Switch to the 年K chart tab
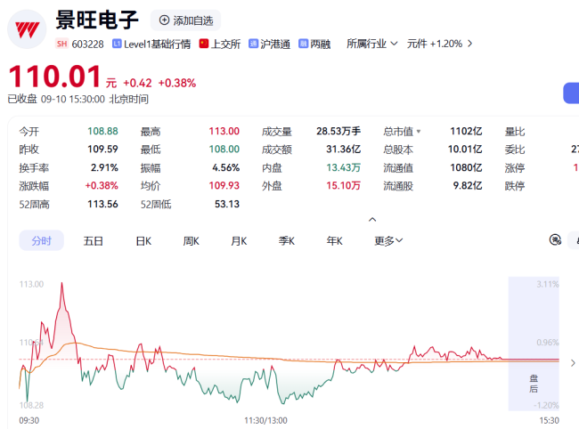The width and height of the screenshot is (579, 429). coord(335,241)
